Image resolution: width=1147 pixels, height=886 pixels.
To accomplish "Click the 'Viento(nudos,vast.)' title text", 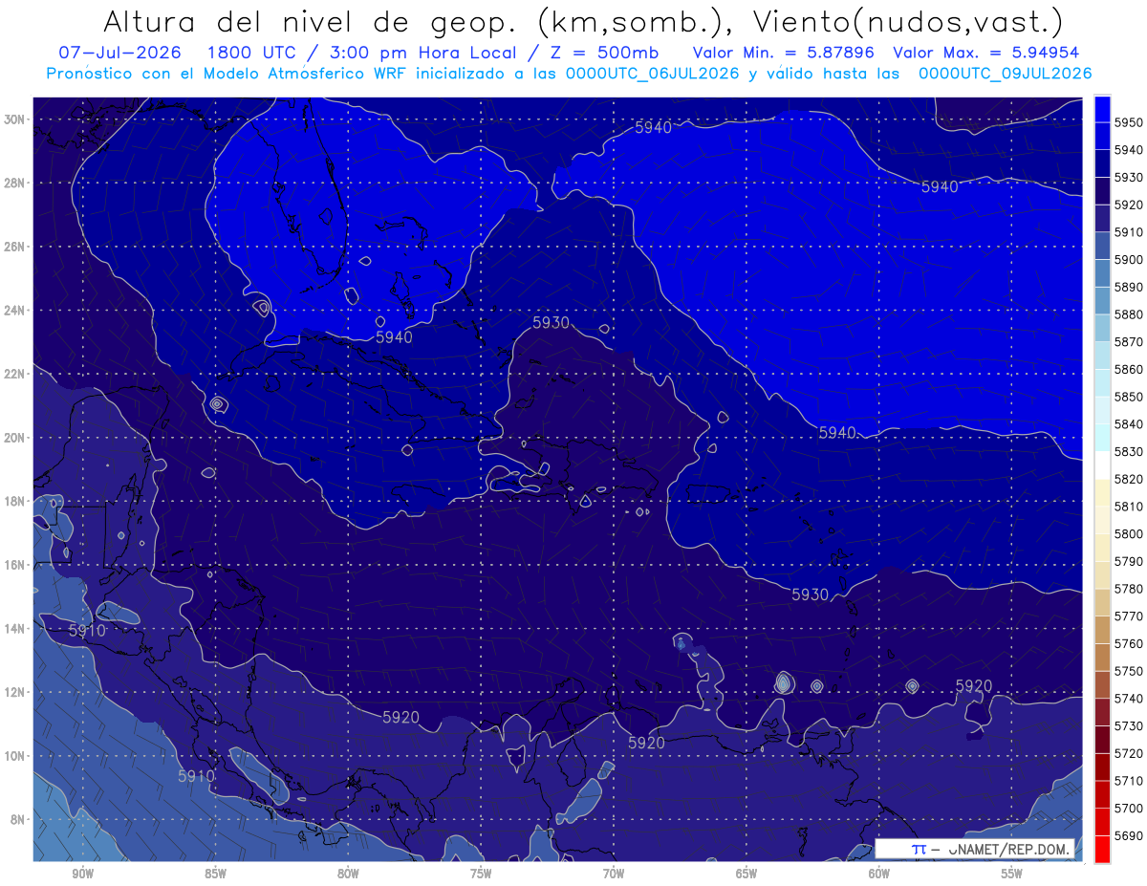I will pyautogui.click(x=906, y=21).
